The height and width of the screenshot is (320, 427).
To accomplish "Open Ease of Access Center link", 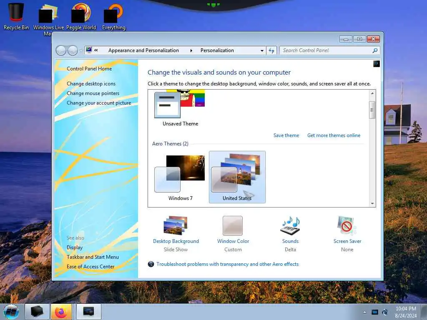I will pos(90,267).
